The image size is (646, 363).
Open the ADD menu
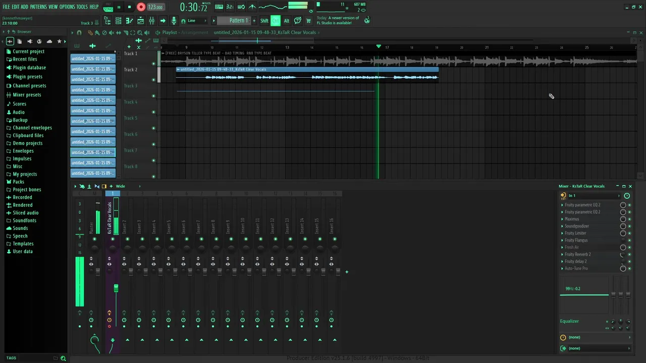[24, 7]
